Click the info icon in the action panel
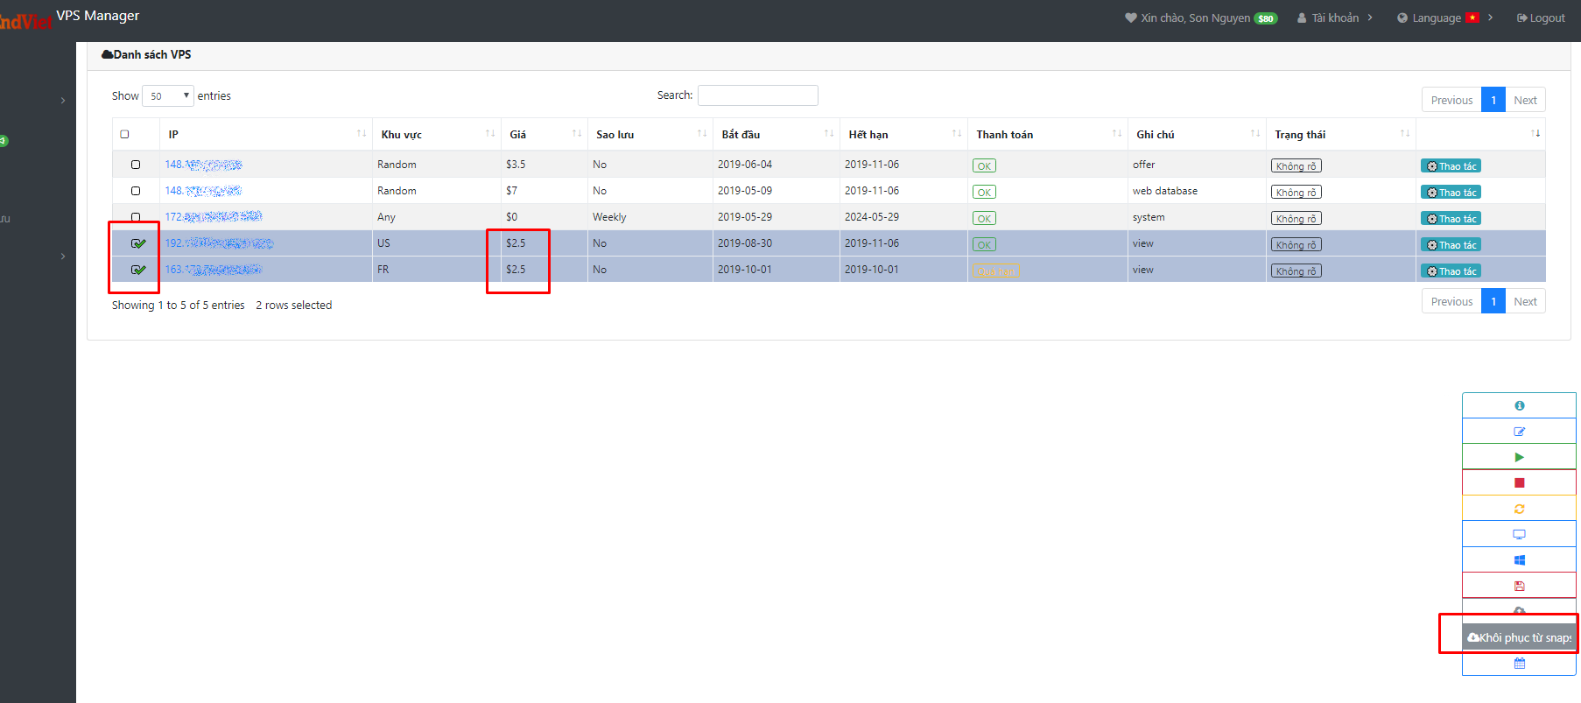The height and width of the screenshot is (703, 1581). tap(1519, 405)
